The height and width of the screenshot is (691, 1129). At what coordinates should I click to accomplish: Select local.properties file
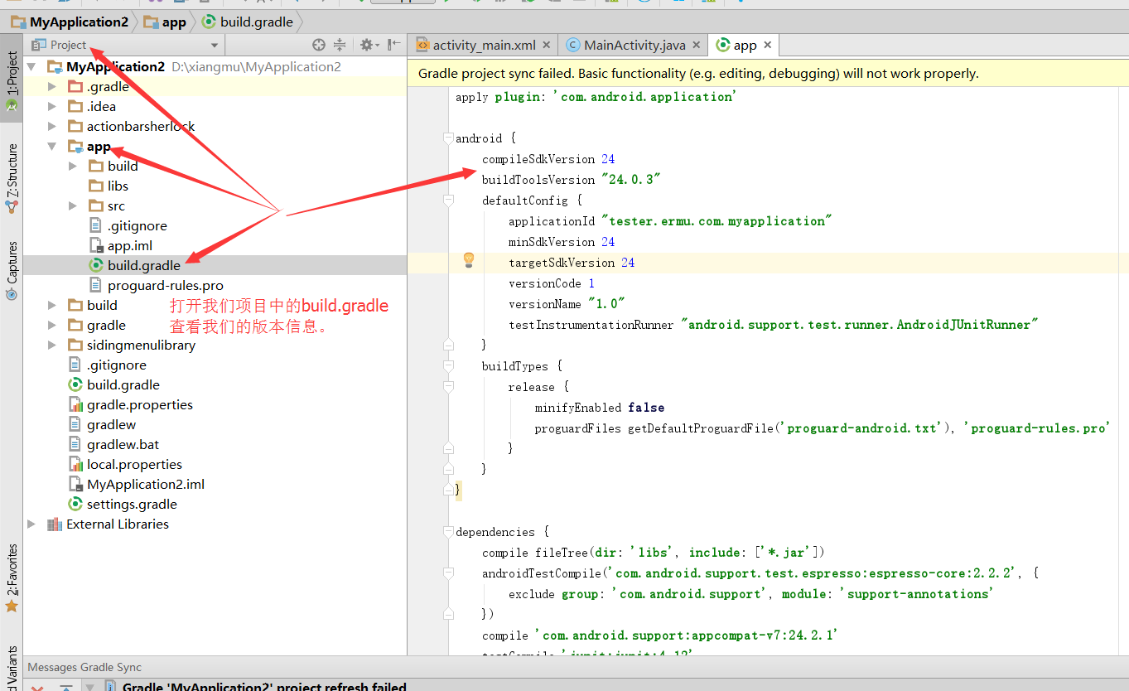pos(134,464)
